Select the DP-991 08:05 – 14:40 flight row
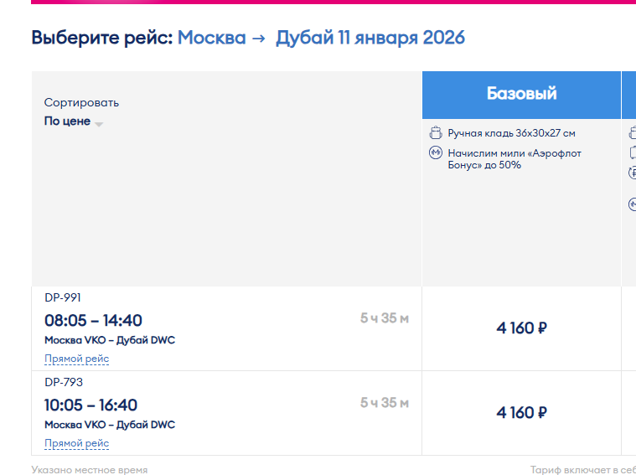636x475 pixels. point(227,328)
